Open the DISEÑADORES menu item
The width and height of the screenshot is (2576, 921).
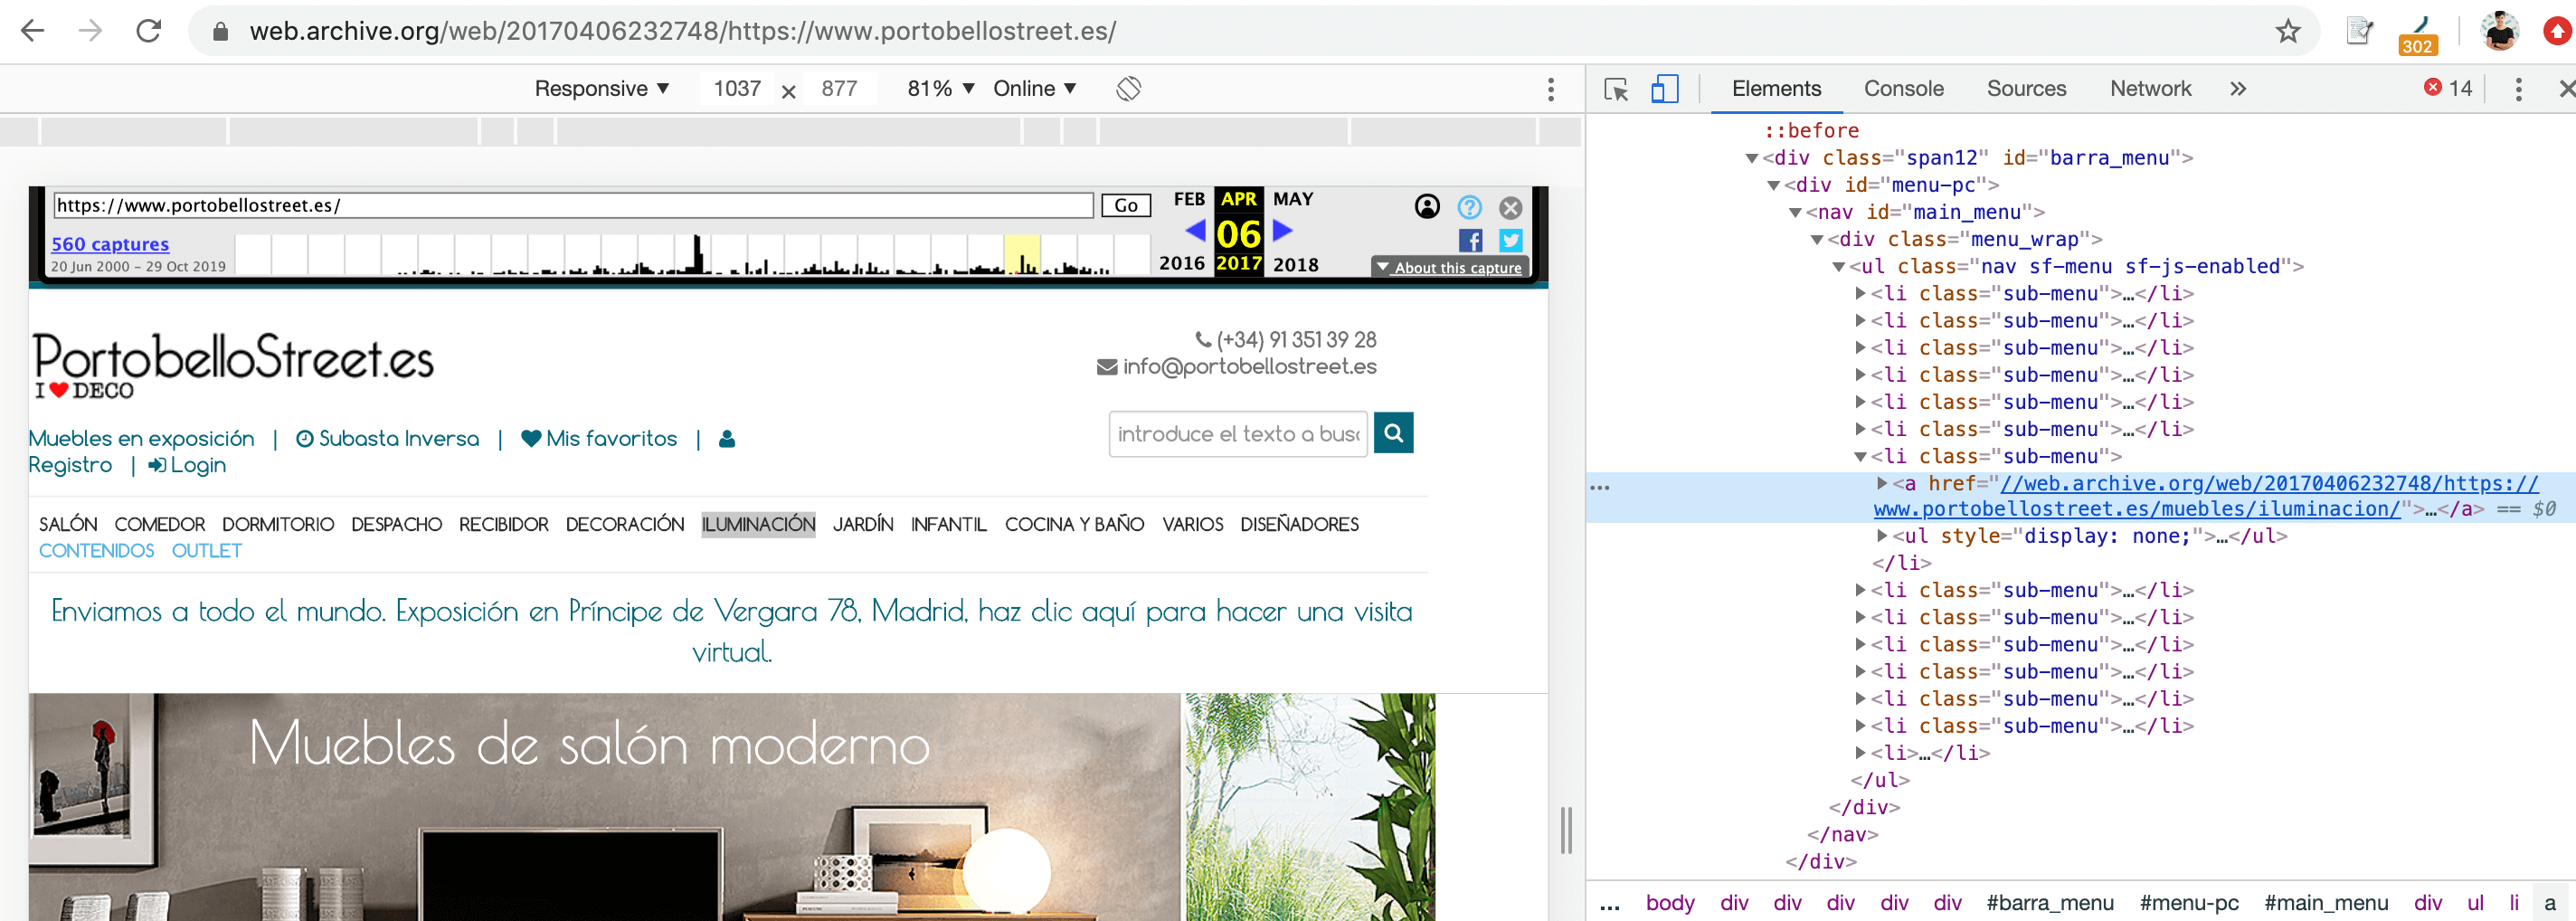1299,525
